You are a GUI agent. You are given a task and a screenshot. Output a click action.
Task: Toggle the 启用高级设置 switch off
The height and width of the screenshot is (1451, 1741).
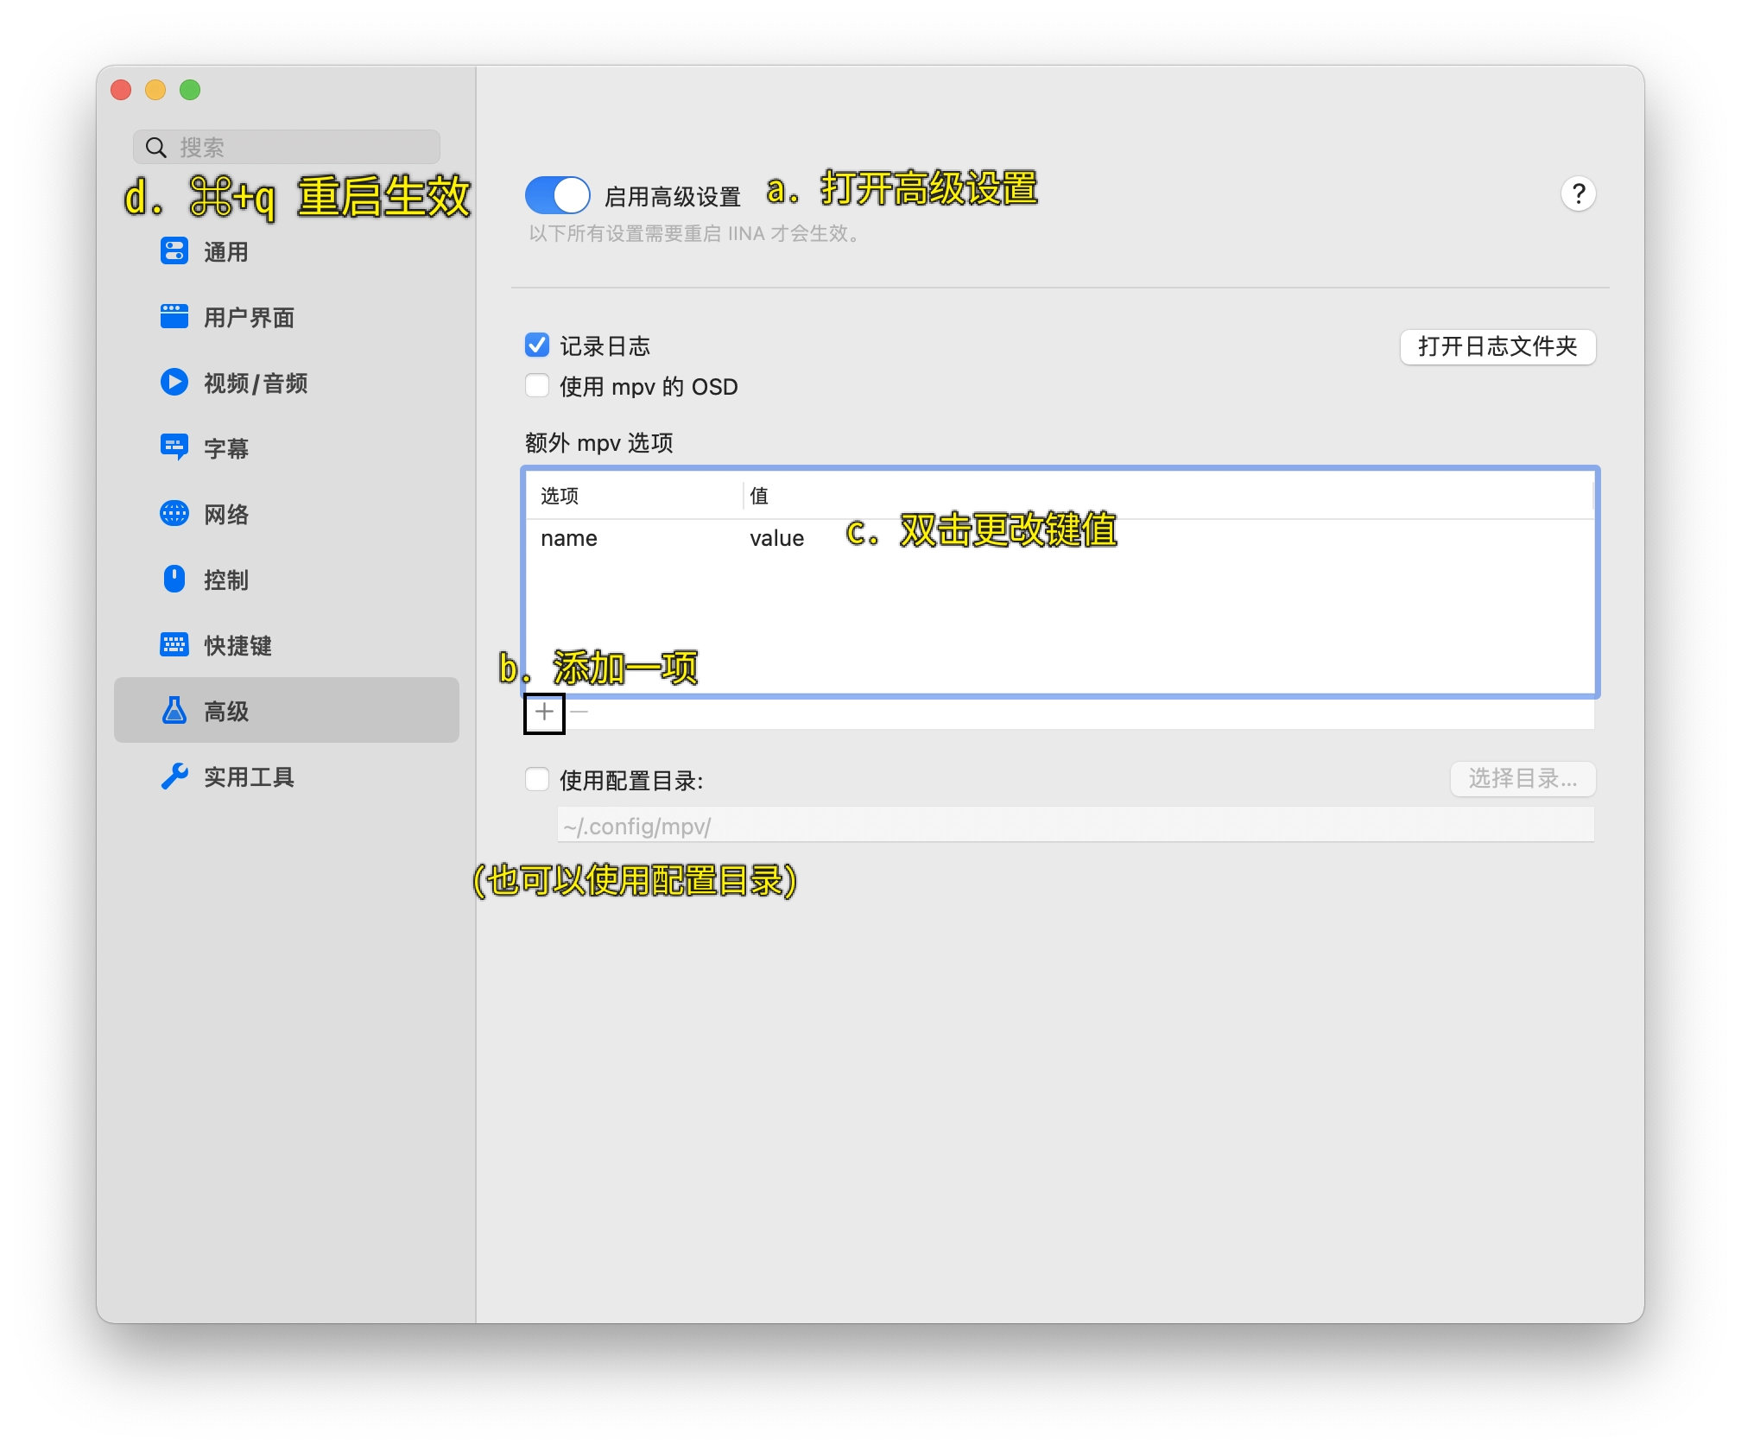pyautogui.click(x=558, y=195)
